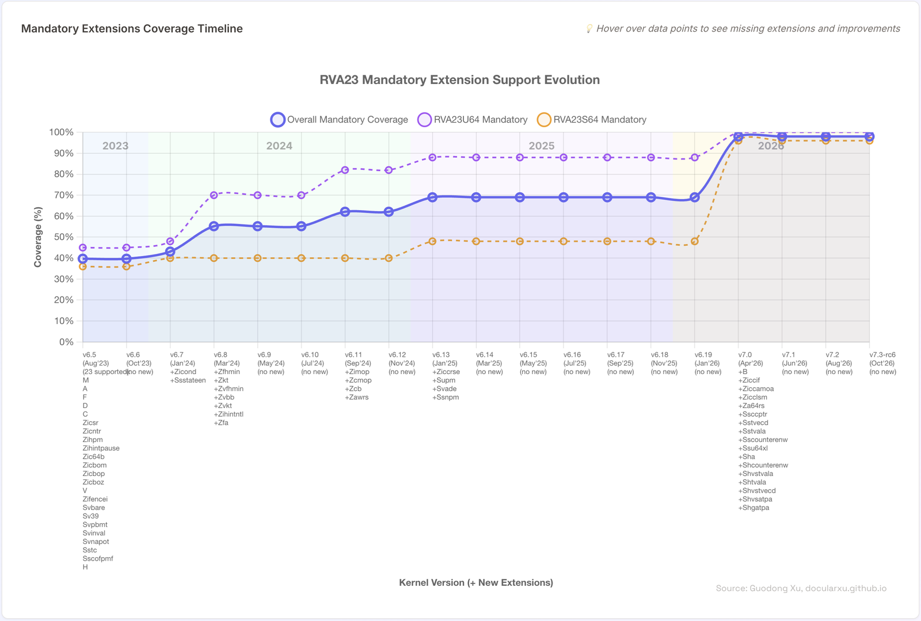
Task: Click the +Shgatpa label under v7.0
Action: pos(754,508)
